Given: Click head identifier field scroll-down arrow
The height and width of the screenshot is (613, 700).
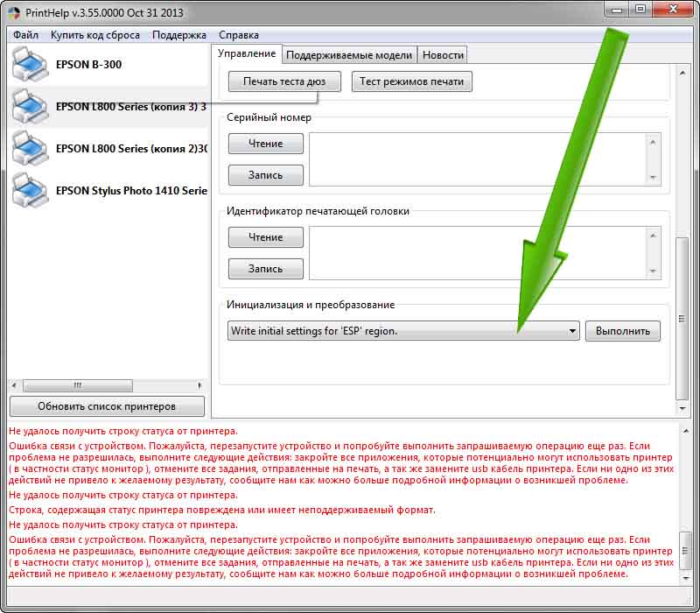Looking at the screenshot, I should point(653,271).
